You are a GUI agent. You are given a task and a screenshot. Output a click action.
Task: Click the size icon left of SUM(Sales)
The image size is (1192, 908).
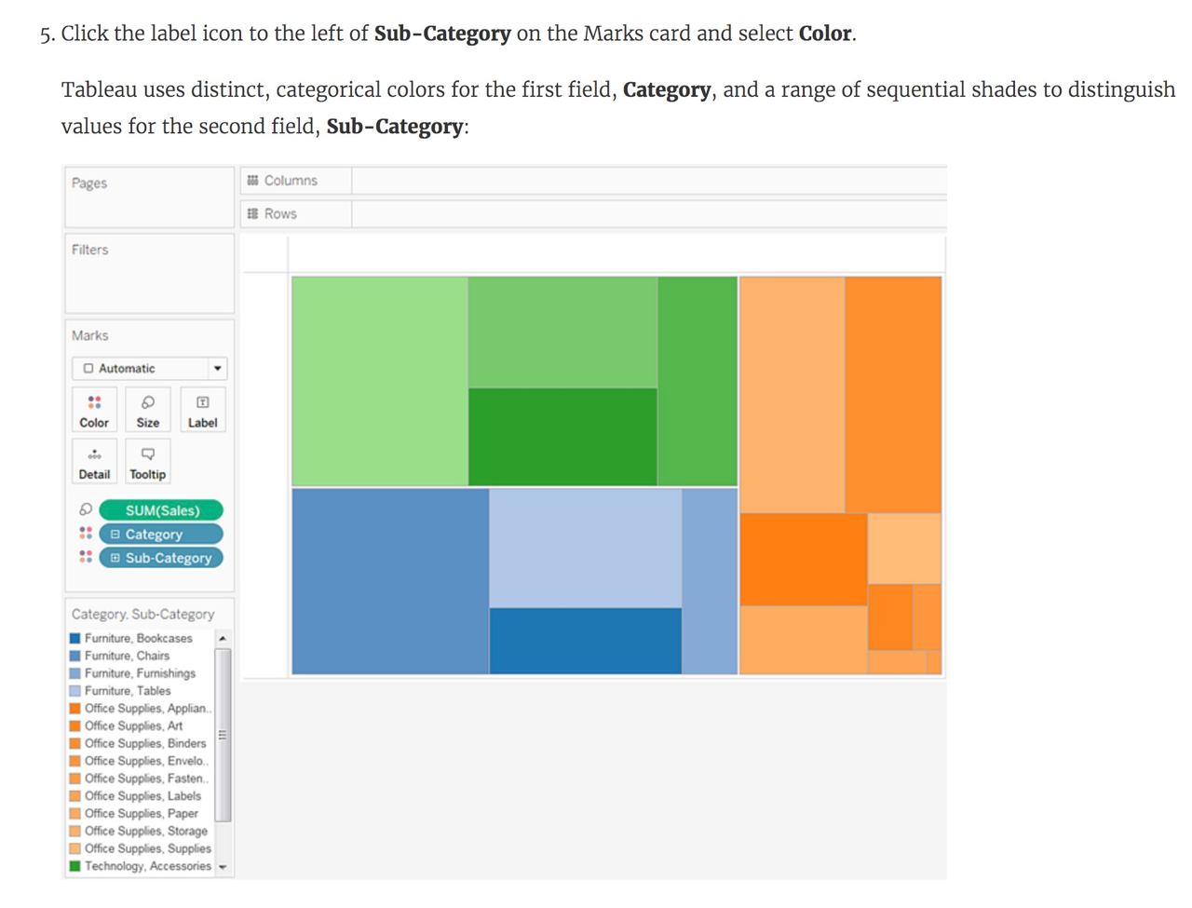pos(86,510)
